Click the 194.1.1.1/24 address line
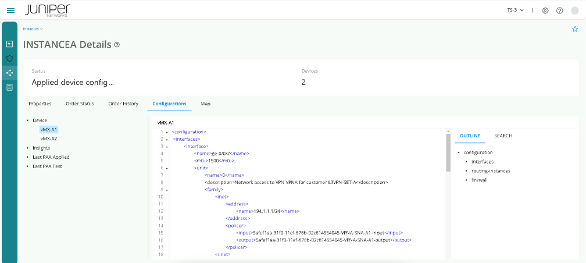 [267, 211]
